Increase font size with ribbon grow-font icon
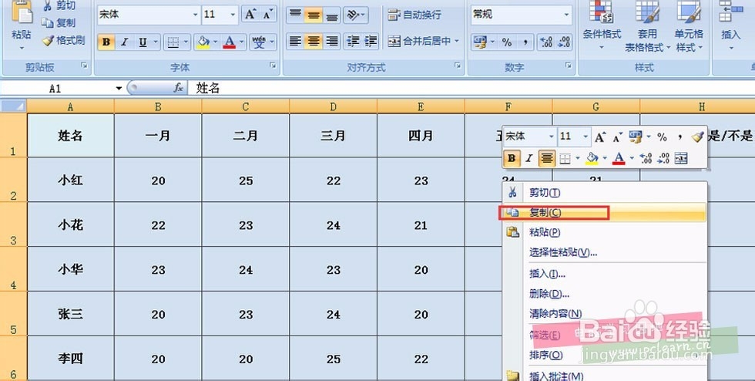The height and width of the screenshot is (381, 755). click(250, 15)
